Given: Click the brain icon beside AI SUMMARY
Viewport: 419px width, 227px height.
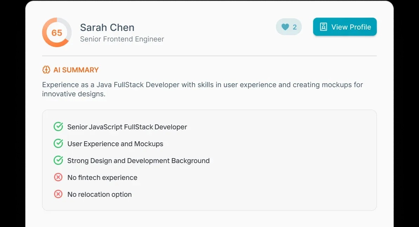Looking at the screenshot, I should point(46,70).
